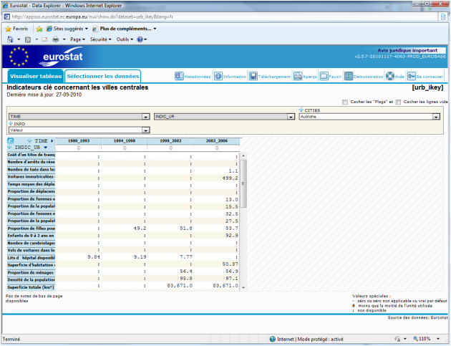Open the Sécurité menu

[100, 39]
